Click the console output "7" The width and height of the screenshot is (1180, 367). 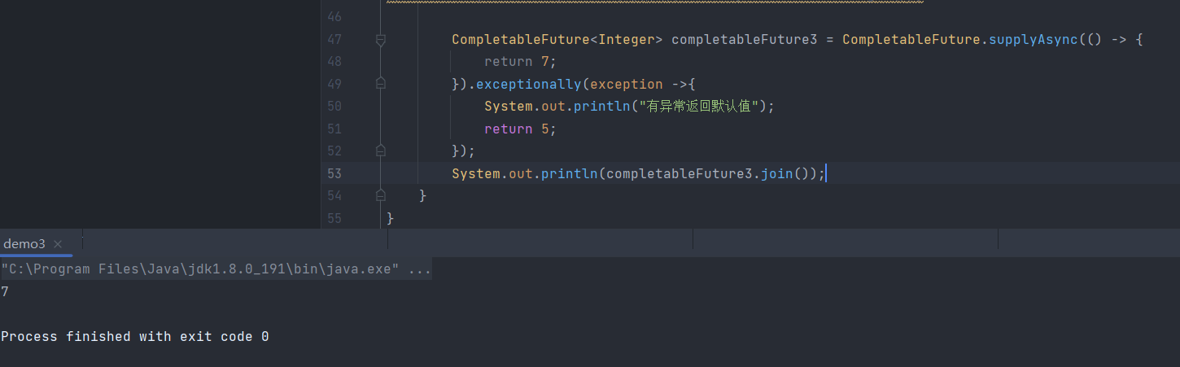[x=5, y=291]
